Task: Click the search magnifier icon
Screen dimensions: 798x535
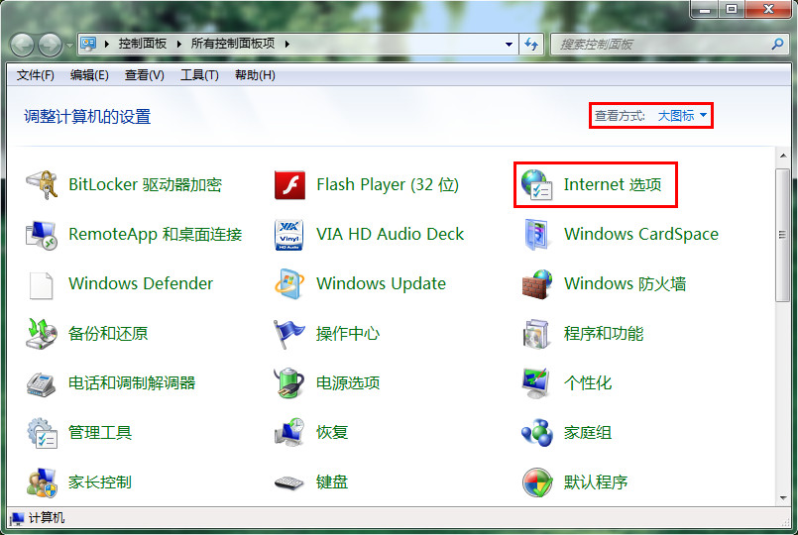Action: (x=777, y=45)
